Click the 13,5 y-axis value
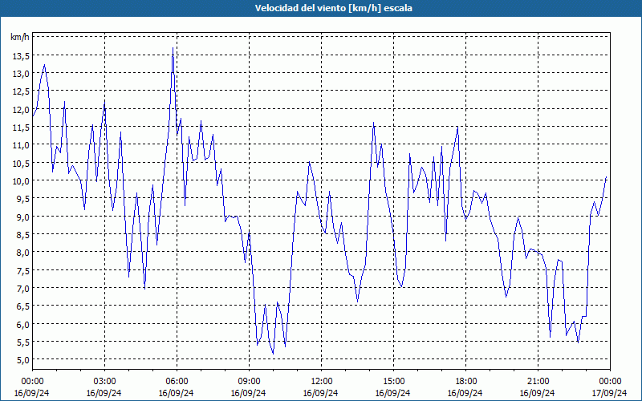Viewport: 642px width, 401px height. [21, 56]
